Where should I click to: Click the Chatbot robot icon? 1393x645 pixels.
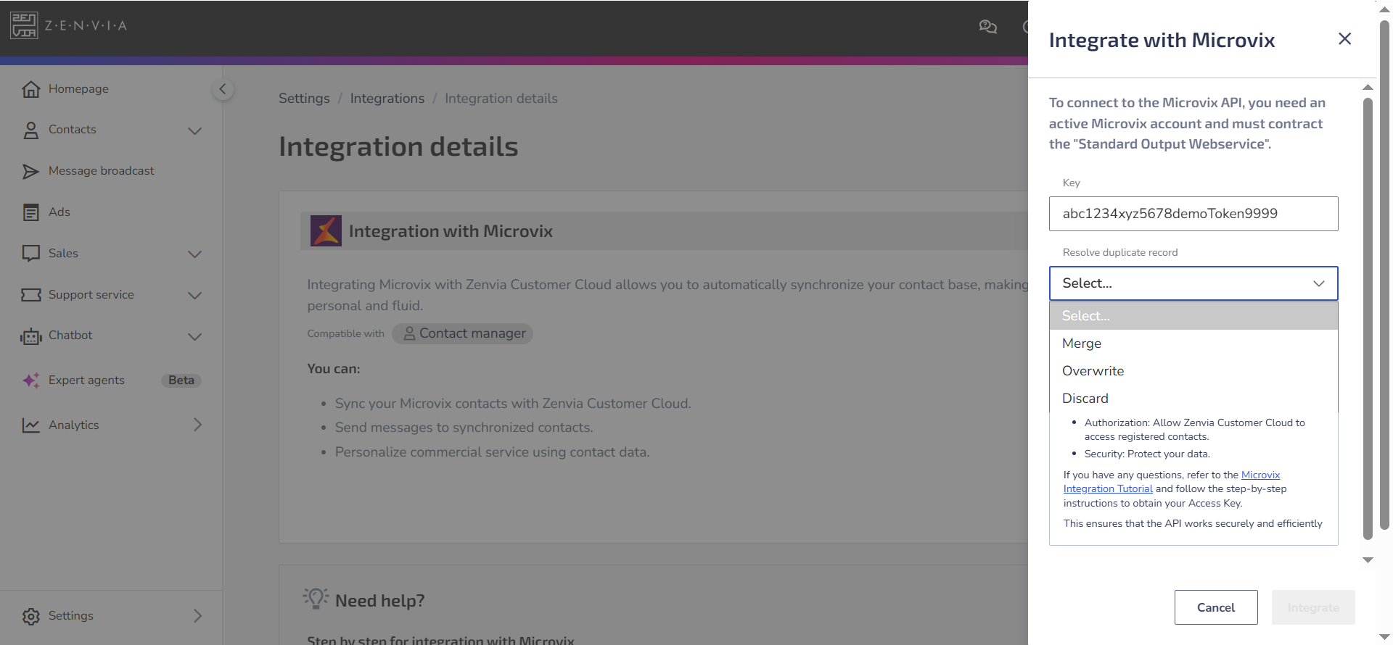(x=30, y=336)
